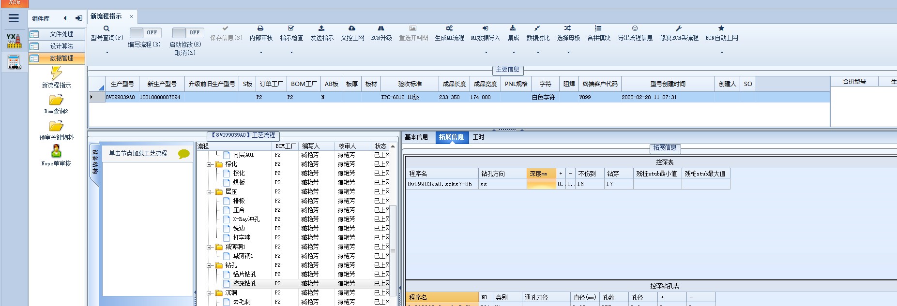The width and height of the screenshot is (897, 306).
Task: Open the hamburger menu at top left
Action: (14, 18)
